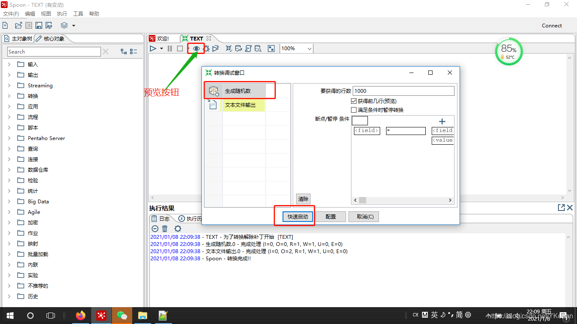Click the 清除 button
Viewport: 577px width, 324px height.
click(x=303, y=199)
